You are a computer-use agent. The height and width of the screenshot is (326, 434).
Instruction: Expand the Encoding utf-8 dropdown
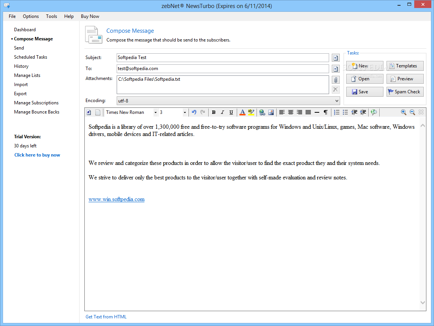tap(337, 101)
